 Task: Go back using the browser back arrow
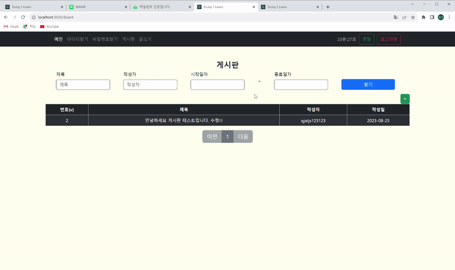pos(6,17)
